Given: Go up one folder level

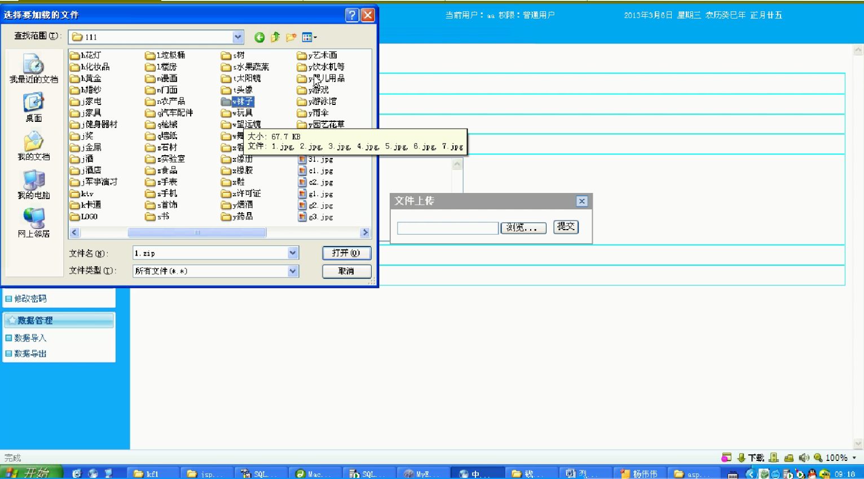Looking at the screenshot, I should pos(275,37).
